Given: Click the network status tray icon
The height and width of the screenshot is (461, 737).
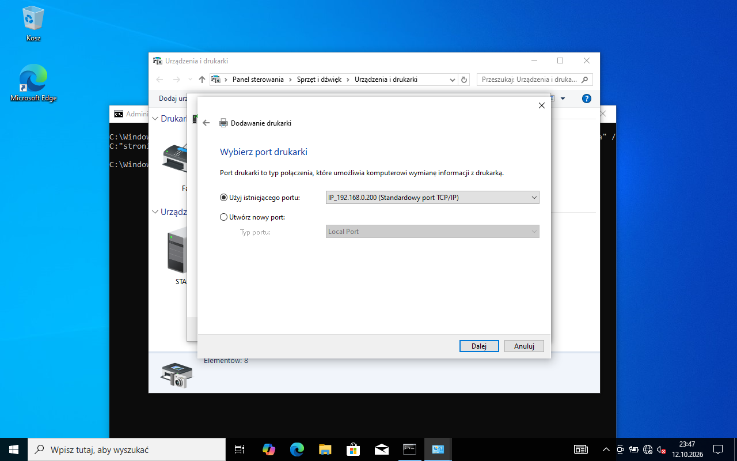Looking at the screenshot, I should click(x=648, y=449).
